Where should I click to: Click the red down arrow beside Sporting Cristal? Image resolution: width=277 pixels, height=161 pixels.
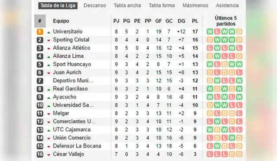(x=49, y=40)
